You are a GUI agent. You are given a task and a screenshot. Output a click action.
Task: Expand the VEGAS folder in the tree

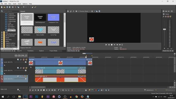(x=2, y=38)
